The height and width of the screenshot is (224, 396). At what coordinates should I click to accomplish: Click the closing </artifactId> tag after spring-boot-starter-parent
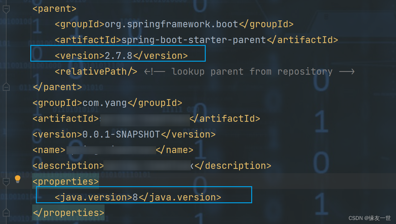(302, 40)
